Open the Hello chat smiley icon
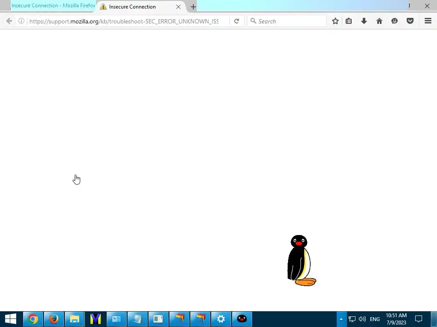 (394, 21)
